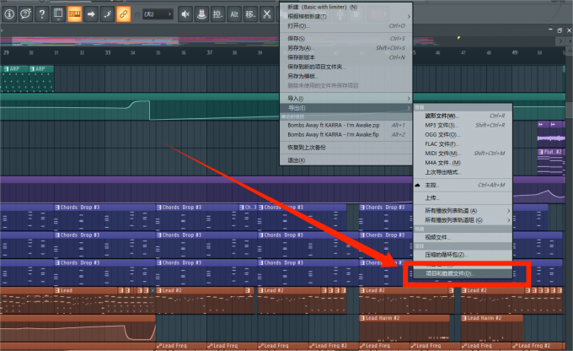The image size is (573, 351).
Task: Toggle the orange link chain icon
Action: point(124,14)
